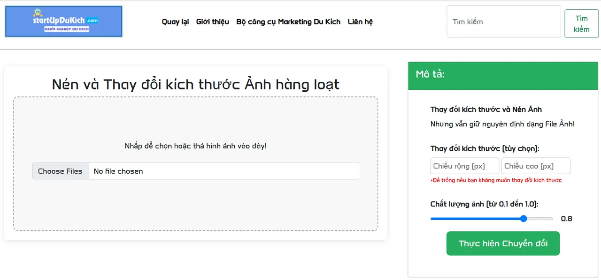Open Bộ công cụ Marketing Du Kích
The width and height of the screenshot is (601, 280).
(288, 22)
